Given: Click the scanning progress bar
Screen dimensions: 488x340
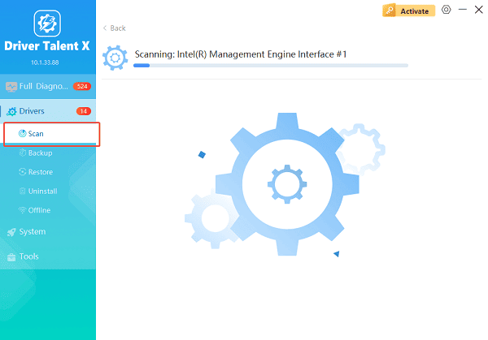Looking at the screenshot, I should click(x=271, y=65).
